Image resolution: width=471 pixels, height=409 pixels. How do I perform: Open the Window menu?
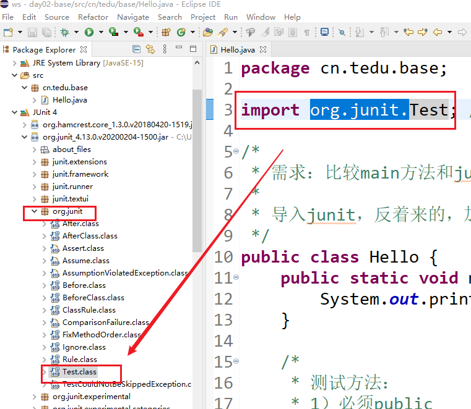[261, 17]
